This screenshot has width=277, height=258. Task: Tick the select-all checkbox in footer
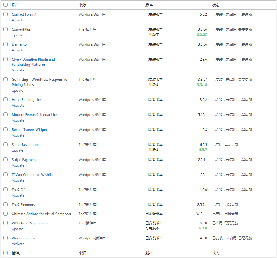pyautogui.click(x=5, y=253)
